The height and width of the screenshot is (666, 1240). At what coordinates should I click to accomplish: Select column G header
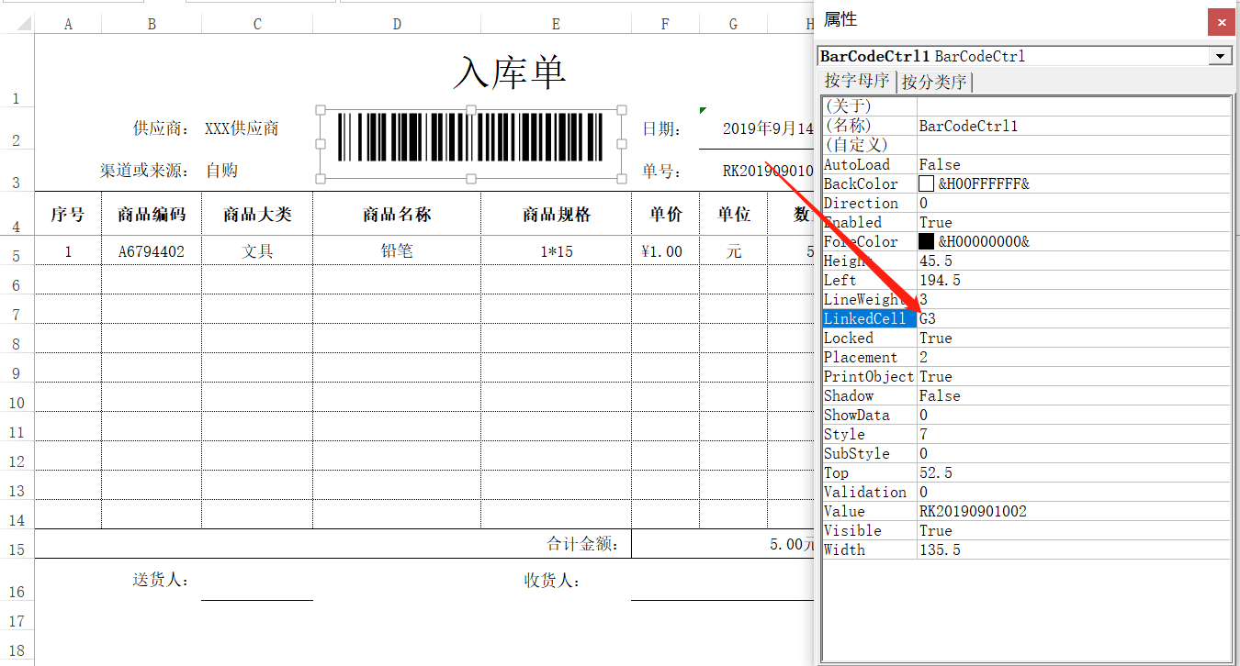coord(733,24)
